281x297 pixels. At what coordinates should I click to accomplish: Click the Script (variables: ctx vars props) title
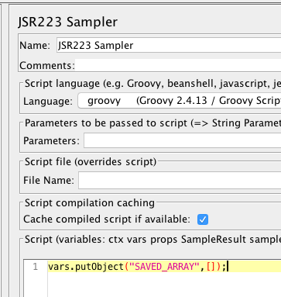coord(152,240)
